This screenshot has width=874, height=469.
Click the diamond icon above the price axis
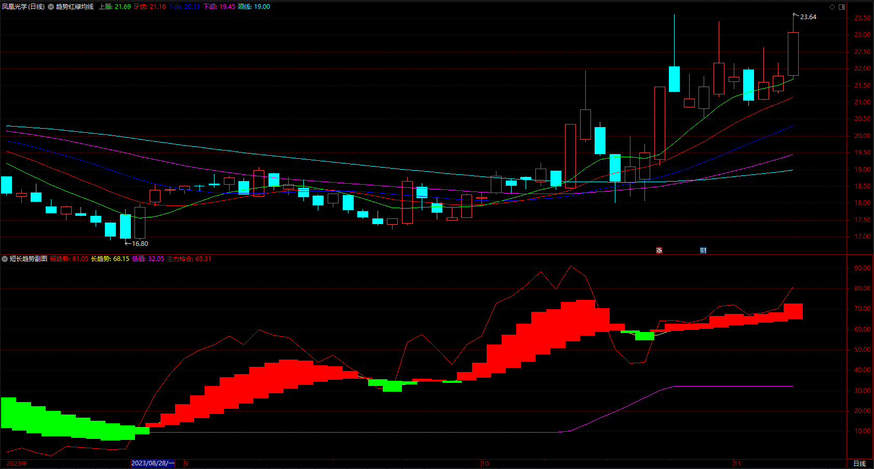coord(832,7)
